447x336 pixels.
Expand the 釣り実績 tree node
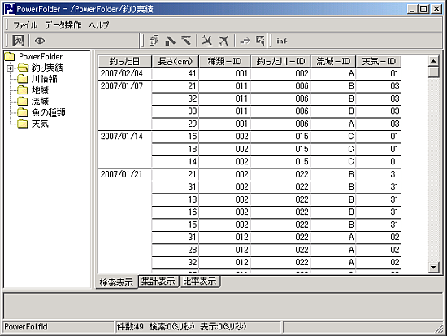(10, 68)
